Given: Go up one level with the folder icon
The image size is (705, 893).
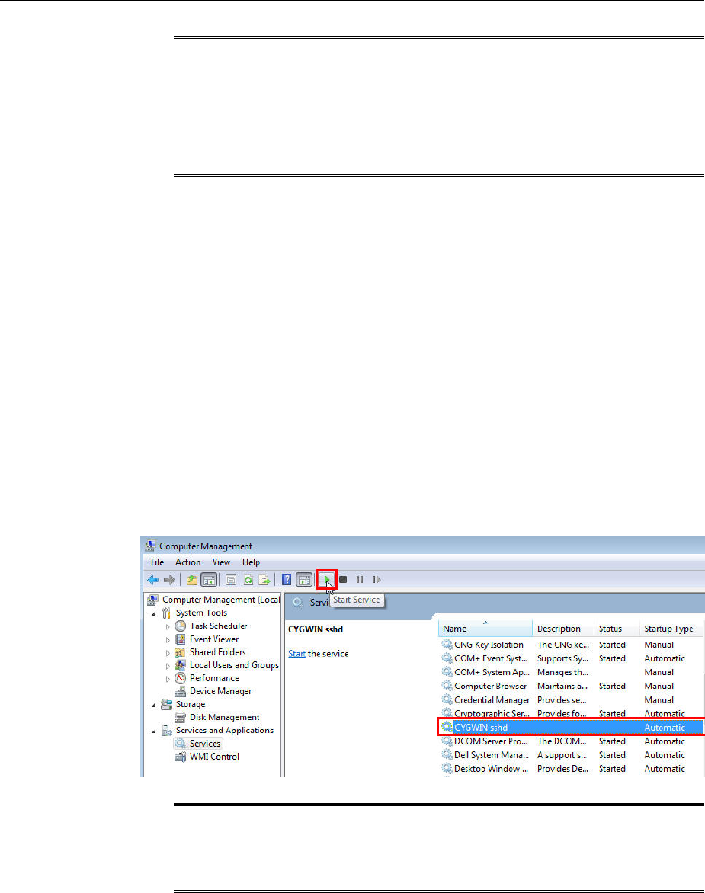Looking at the screenshot, I should click(x=192, y=580).
